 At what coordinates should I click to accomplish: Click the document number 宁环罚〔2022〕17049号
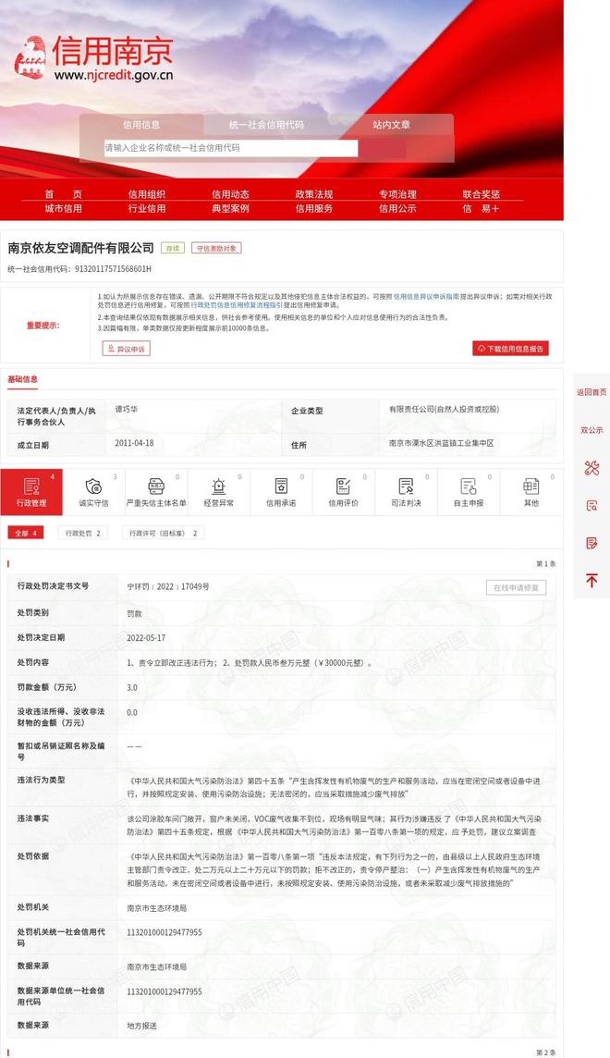[168, 587]
